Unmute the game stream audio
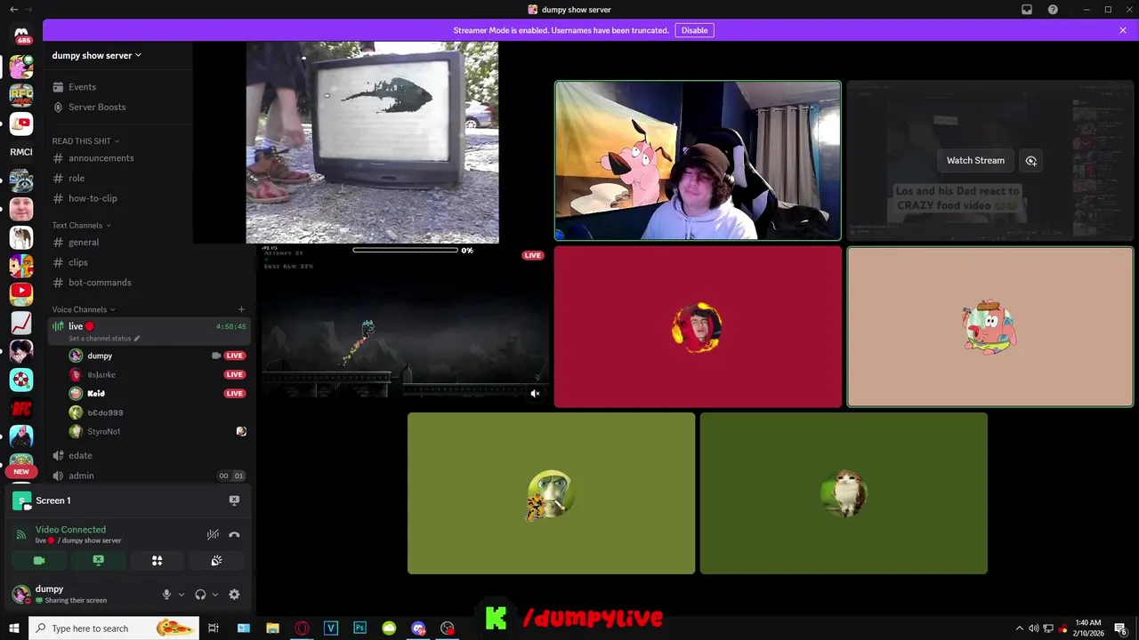Viewport: 1139px width, 640px height. tap(535, 394)
